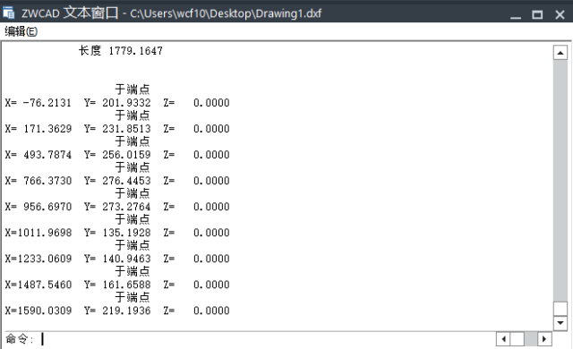Click the X=1011.9698 value
The image size is (573, 349).
[x=38, y=233]
